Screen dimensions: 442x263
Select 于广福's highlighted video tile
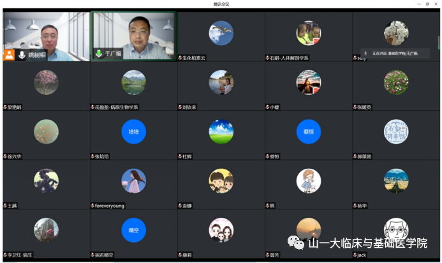(x=133, y=35)
